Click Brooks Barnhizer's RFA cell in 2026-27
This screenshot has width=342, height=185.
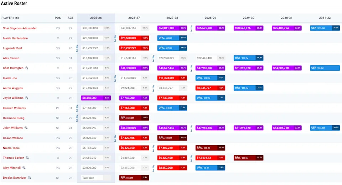tap(134, 178)
